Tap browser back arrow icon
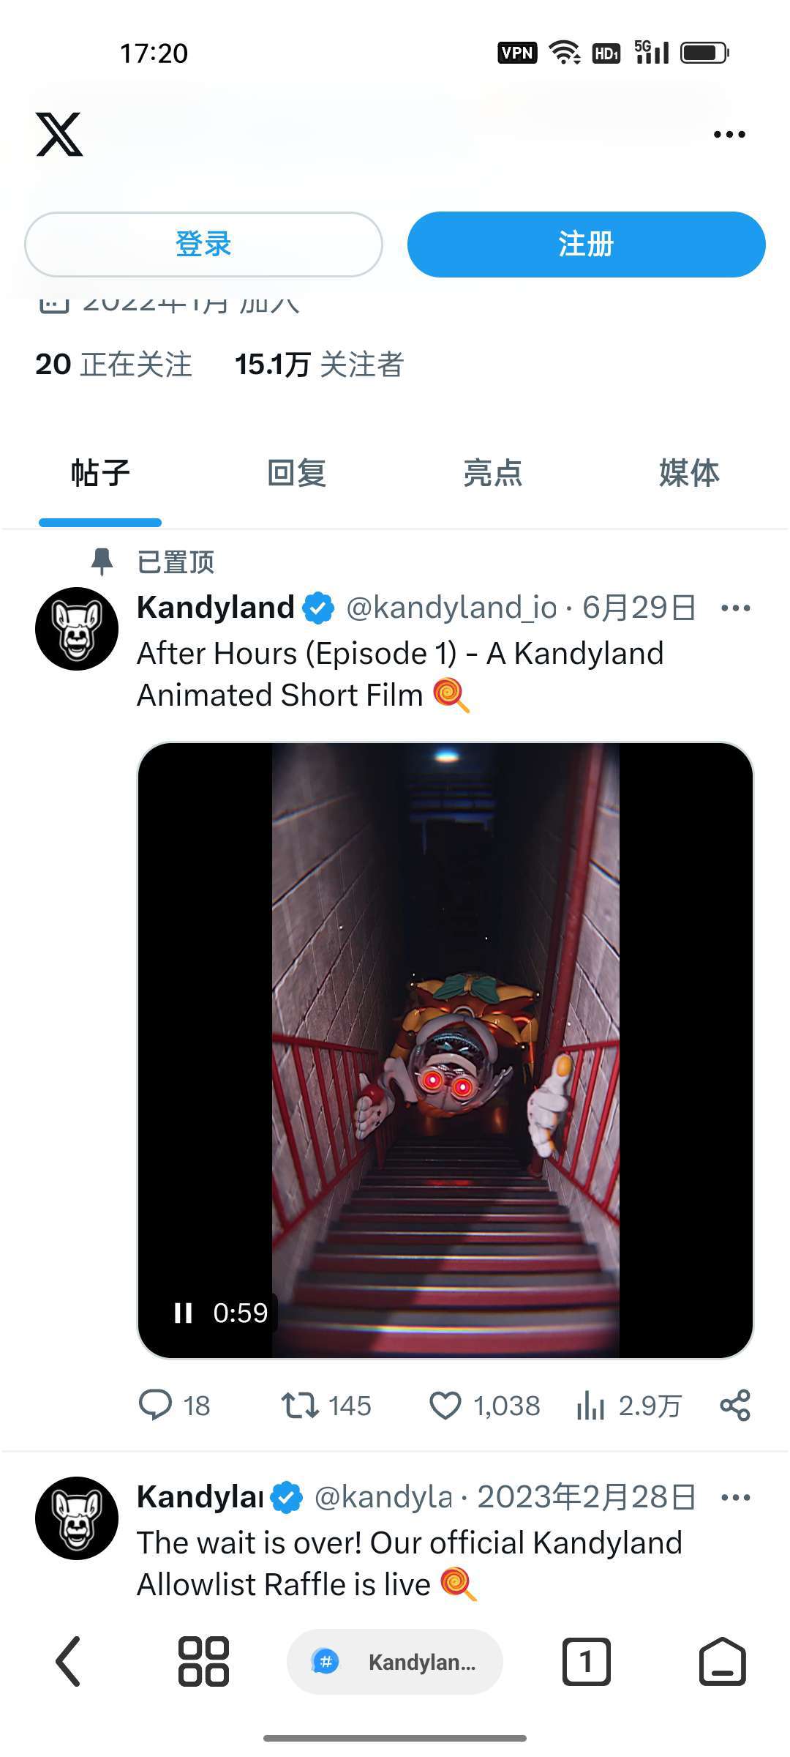Image resolution: width=790 pixels, height=1757 pixels. click(x=68, y=1662)
